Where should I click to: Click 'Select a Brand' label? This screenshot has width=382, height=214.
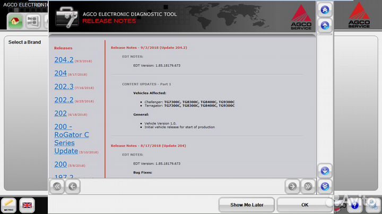point(24,42)
